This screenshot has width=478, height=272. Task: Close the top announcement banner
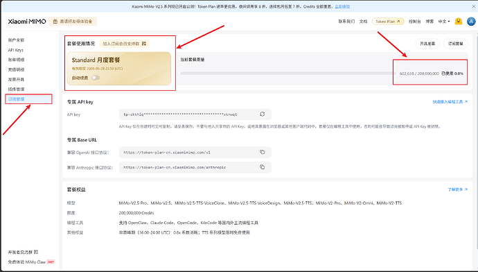click(x=473, y=6)
